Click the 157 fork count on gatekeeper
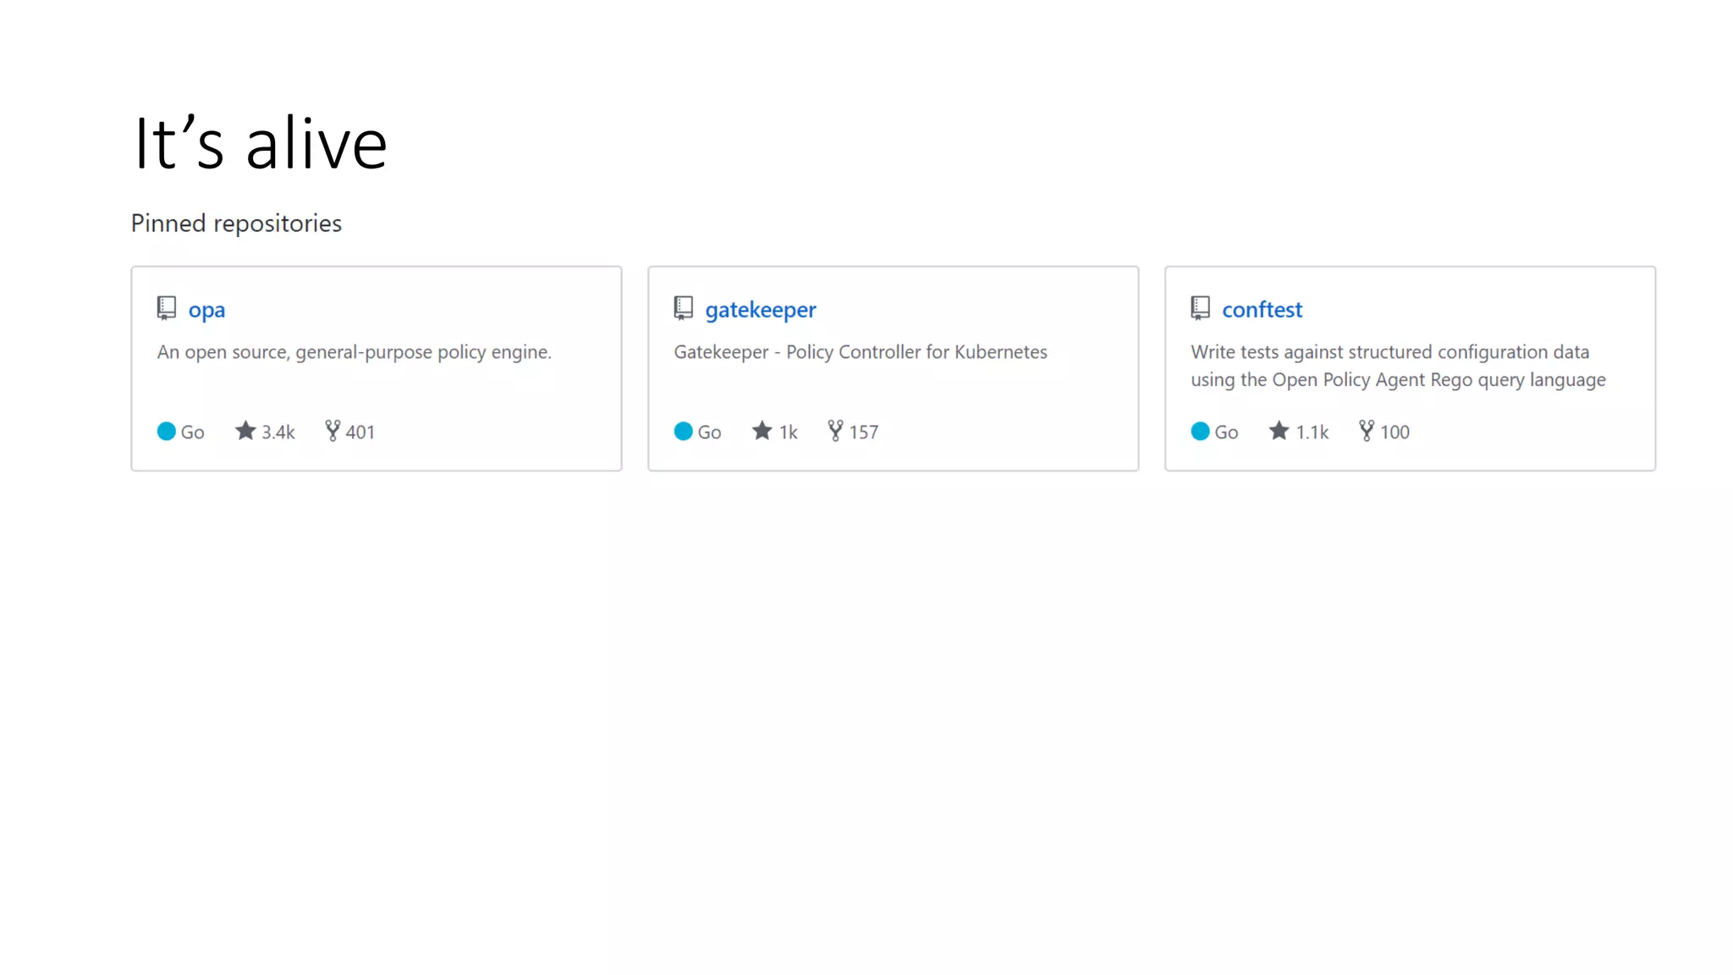This screenshot has width=1733, height=975. (x=864, y=432)
